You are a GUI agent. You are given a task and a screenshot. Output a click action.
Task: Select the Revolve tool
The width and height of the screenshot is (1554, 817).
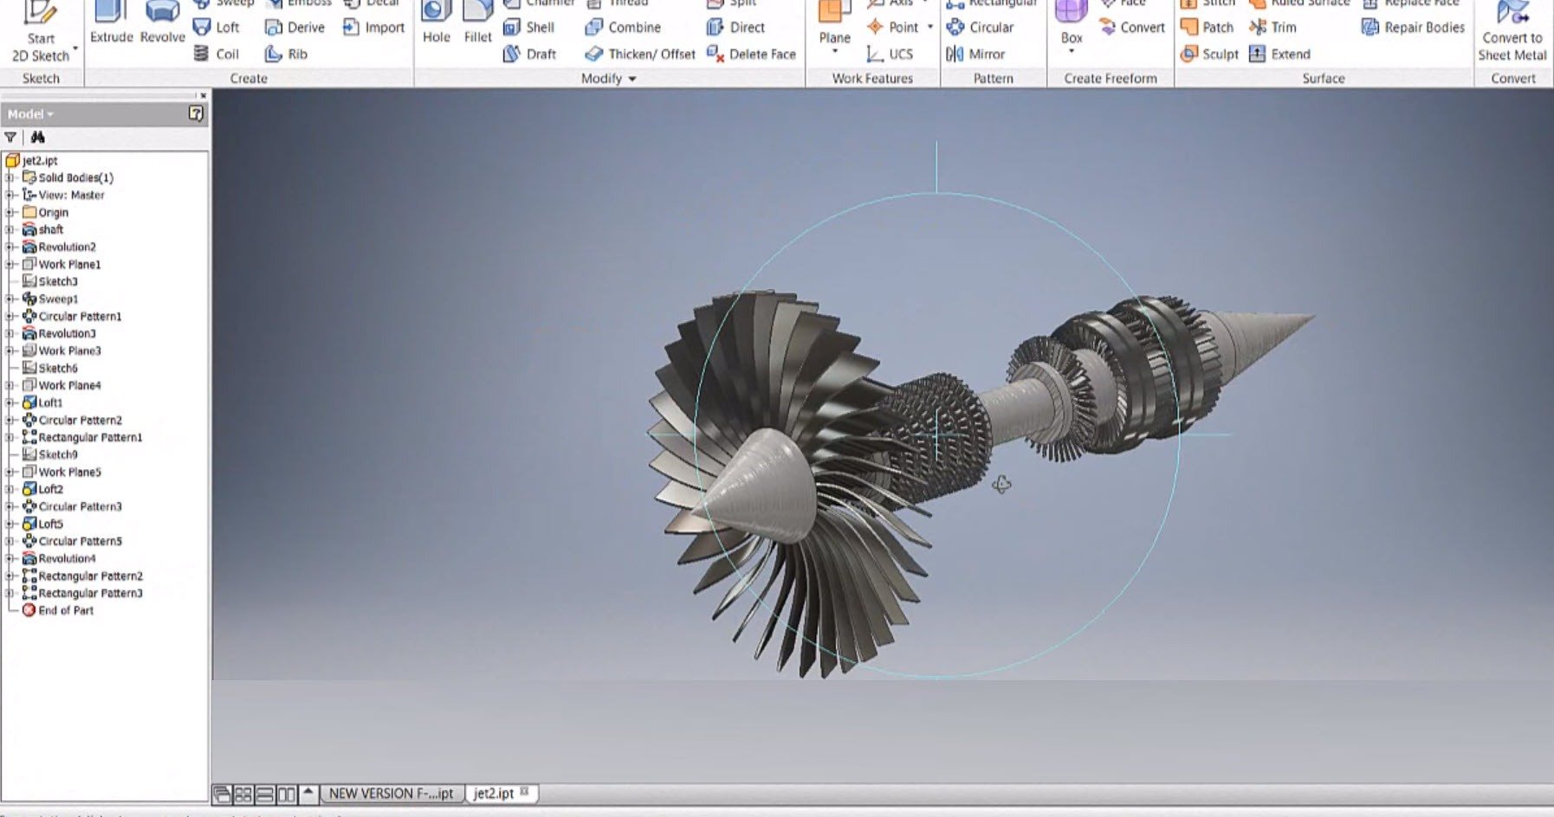coord(162,23)
